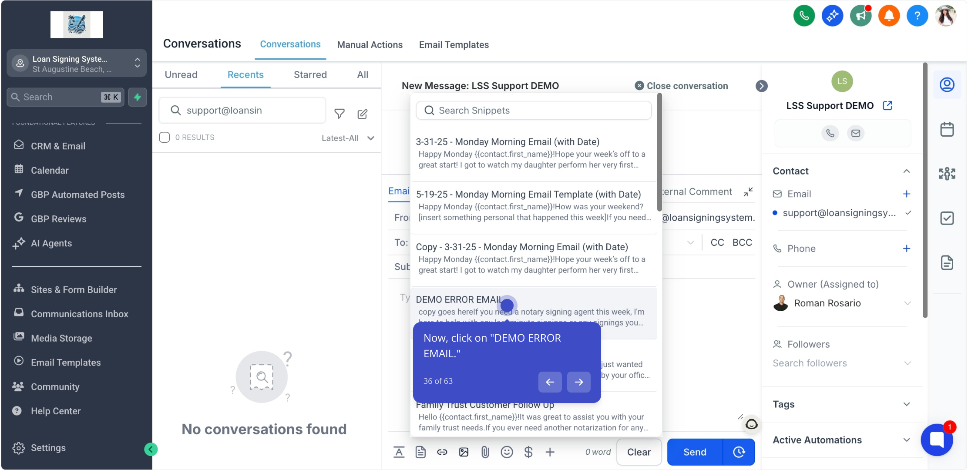Open the emoji picker
This screenshot has height=470, width=968.
coord(507,452)
